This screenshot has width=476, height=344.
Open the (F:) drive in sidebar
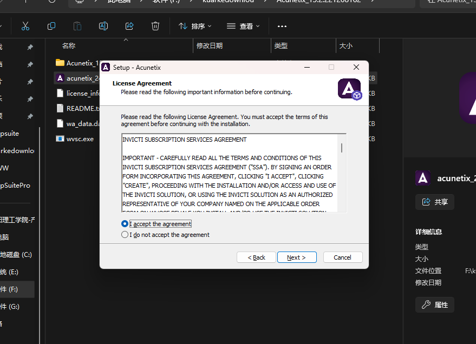[x=17, y=289]
